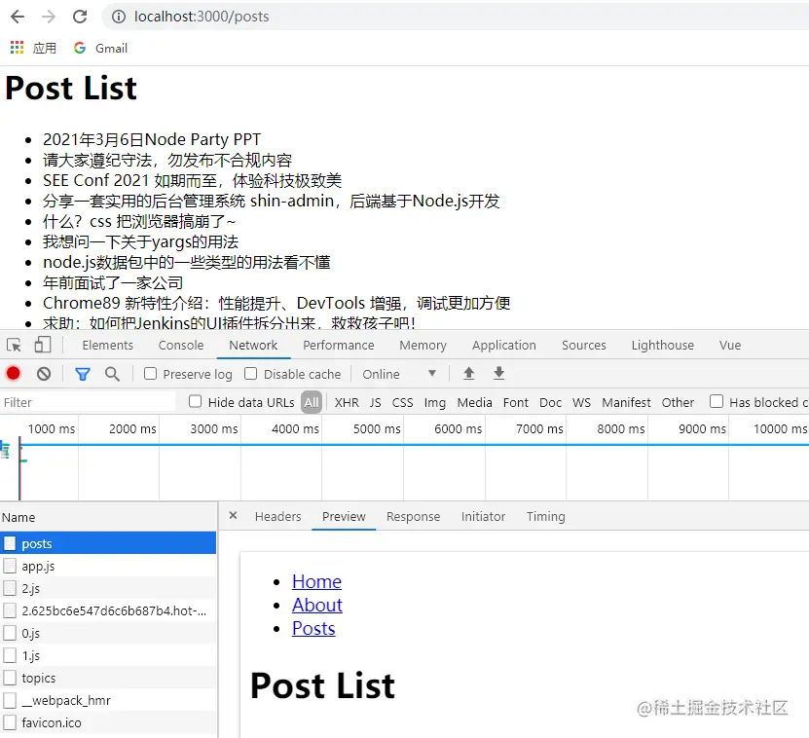Focus the network Filter input field
This screenshot has height=738, width=809.
[89, 402]
